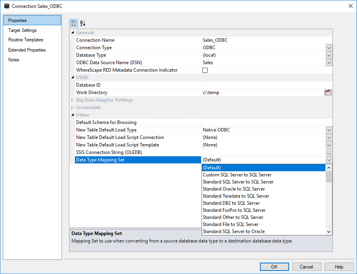The height and width of the screenshot is (274, 357).
Task: Open the Notes page
Action: tap(14, 60)
